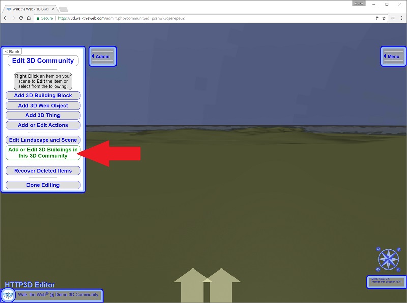Open Recover Deleted Items
The height and width of the screenshot is (303, 407).
click(43, 171)
